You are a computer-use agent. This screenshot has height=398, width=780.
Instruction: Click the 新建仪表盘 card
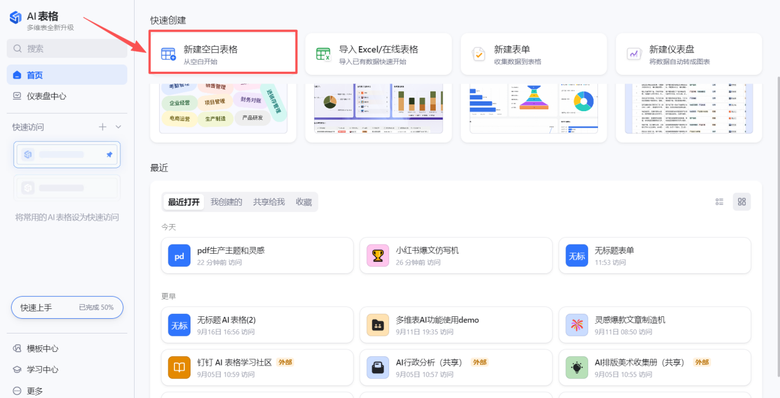click(x=688, y=54)
